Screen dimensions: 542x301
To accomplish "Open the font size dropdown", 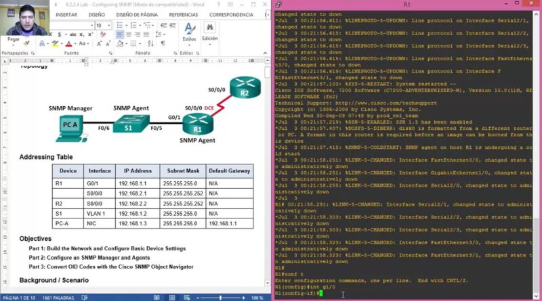I will [x=109, y=25].
